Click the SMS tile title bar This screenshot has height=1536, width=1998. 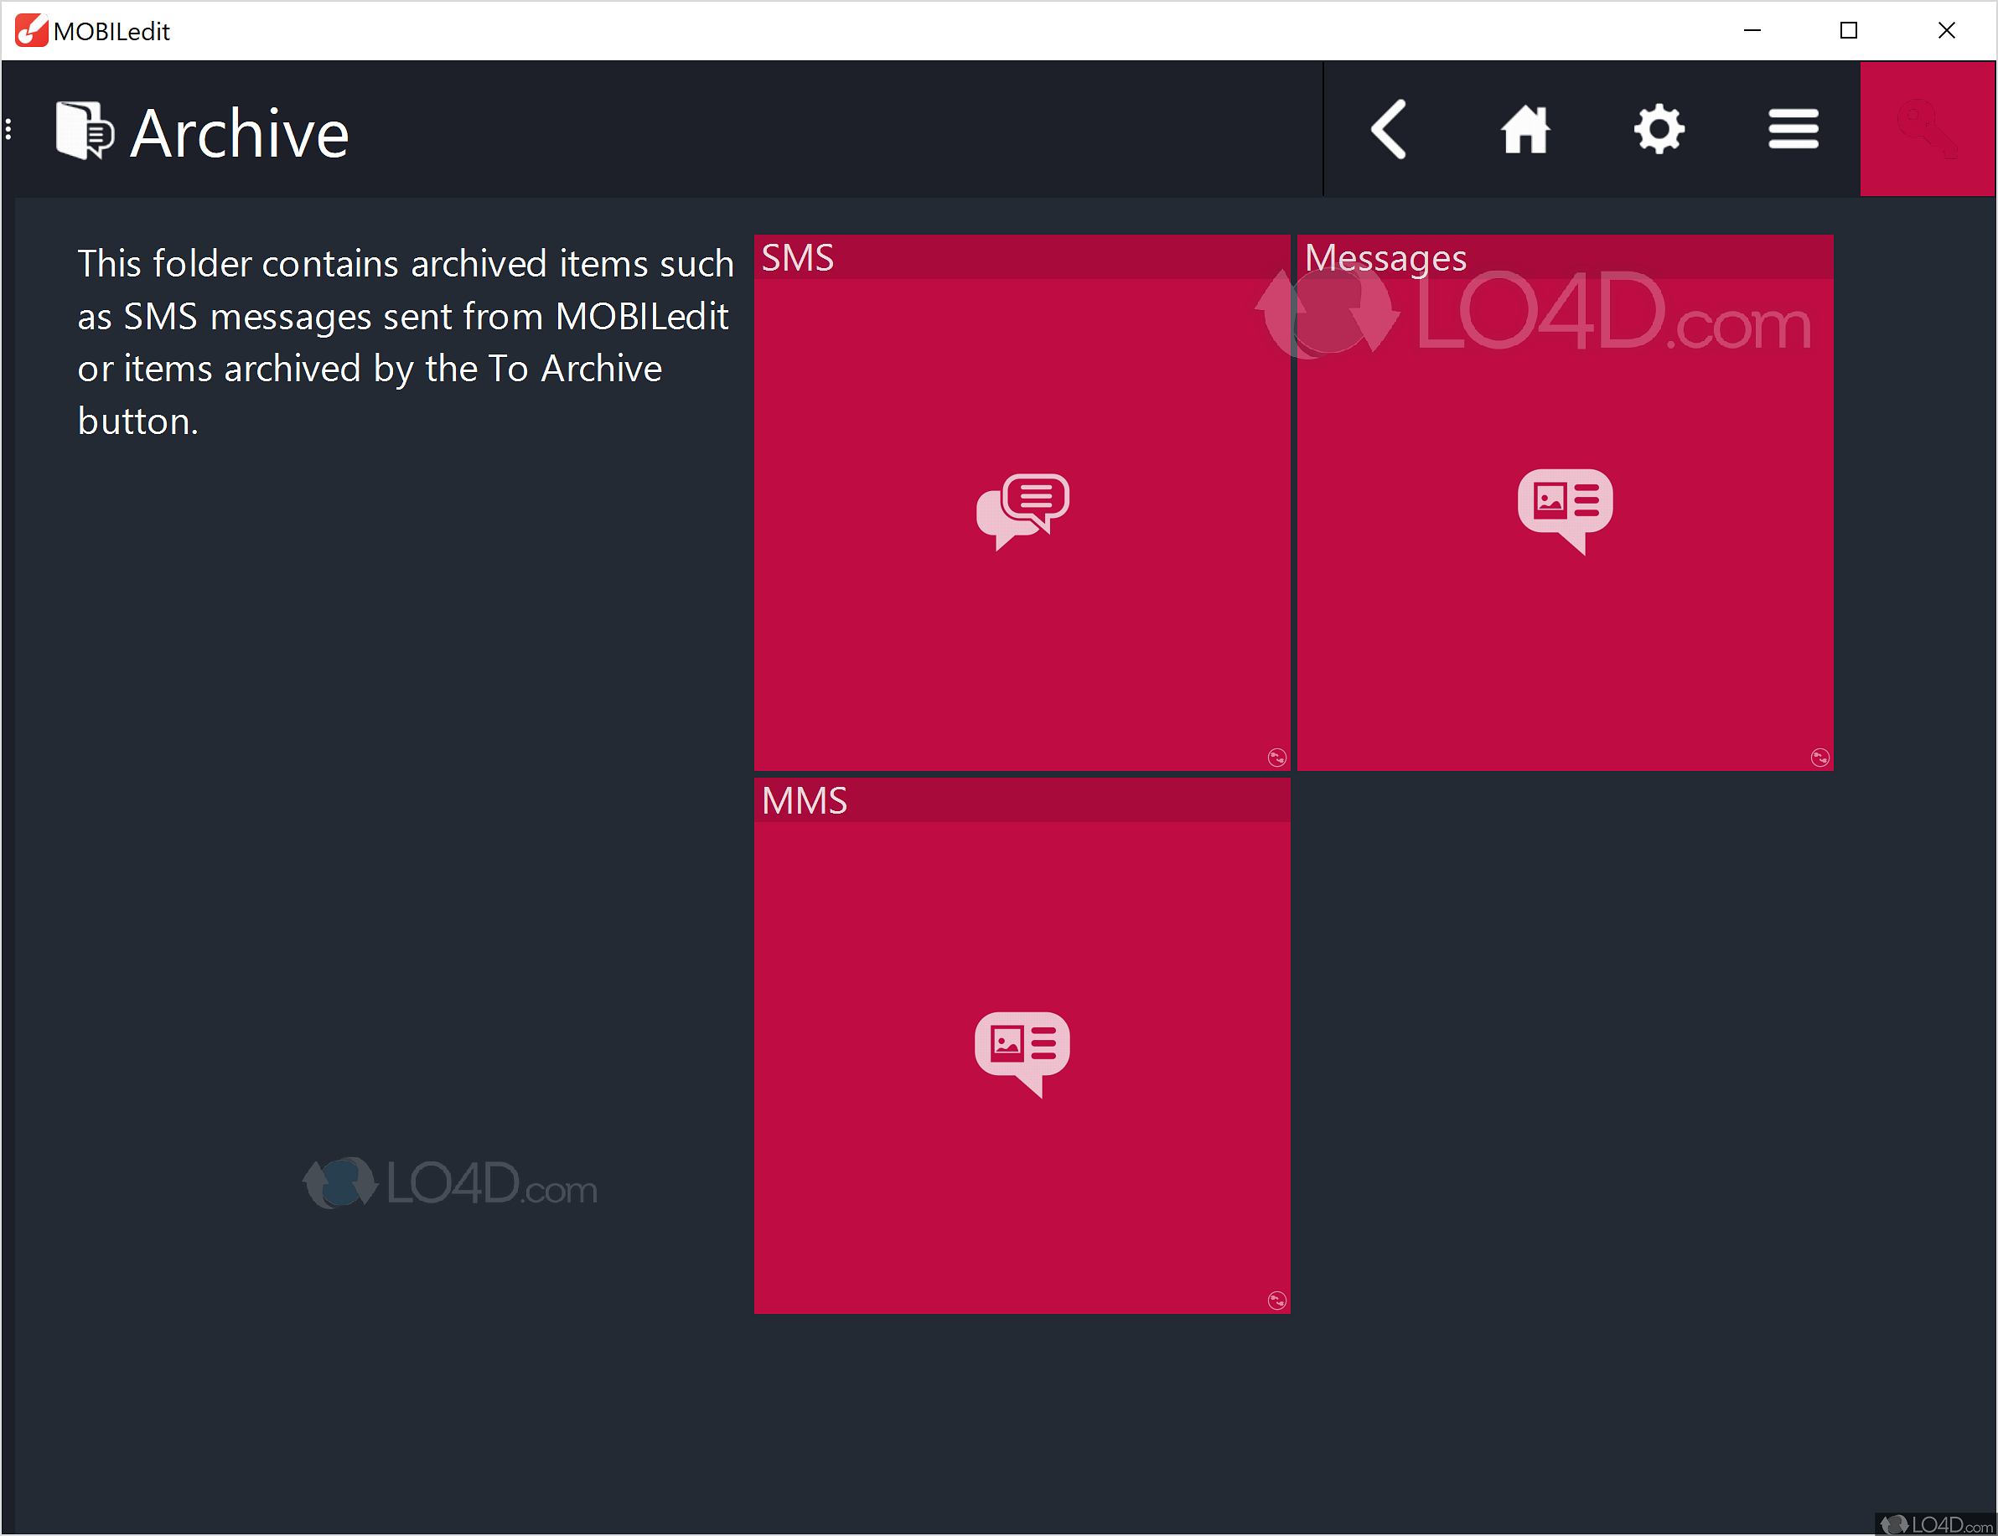[1022, 258]
